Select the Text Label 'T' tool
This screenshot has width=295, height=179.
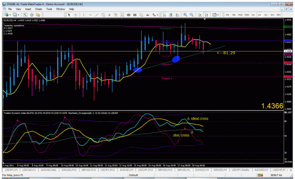(x=116, y=15)
